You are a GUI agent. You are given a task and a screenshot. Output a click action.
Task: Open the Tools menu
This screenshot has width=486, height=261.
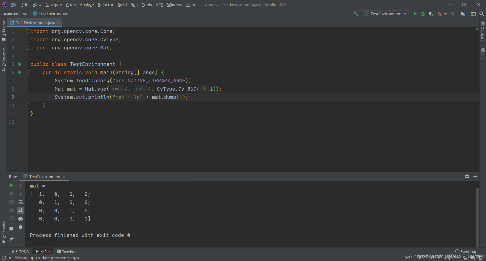click(x=147, y=5)
